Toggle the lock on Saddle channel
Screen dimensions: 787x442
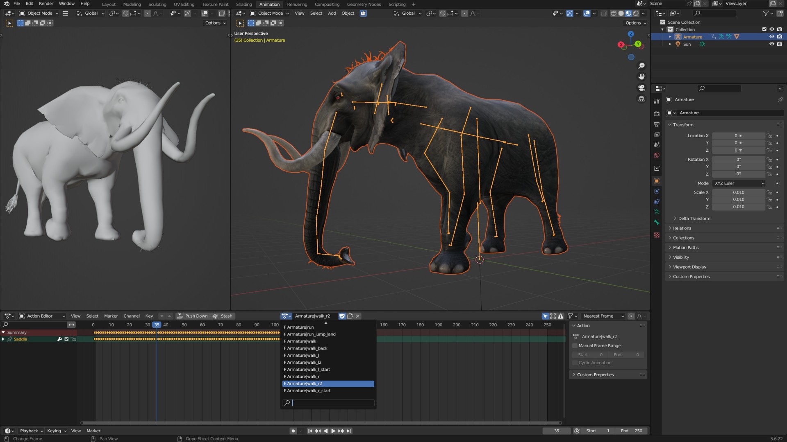74,339
